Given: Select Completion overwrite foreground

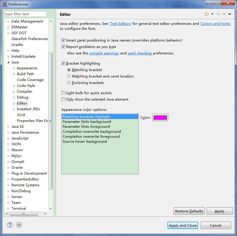Looking at the screenshot, I should click(100, 137).
